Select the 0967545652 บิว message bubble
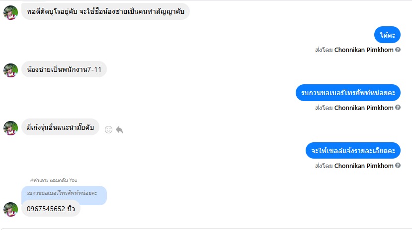 [51, 209]
